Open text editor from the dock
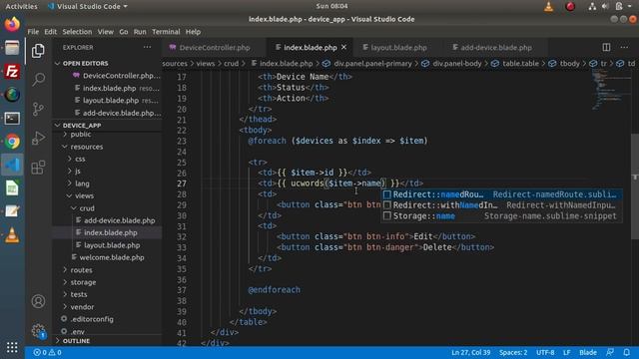 [x=12, y=211]
